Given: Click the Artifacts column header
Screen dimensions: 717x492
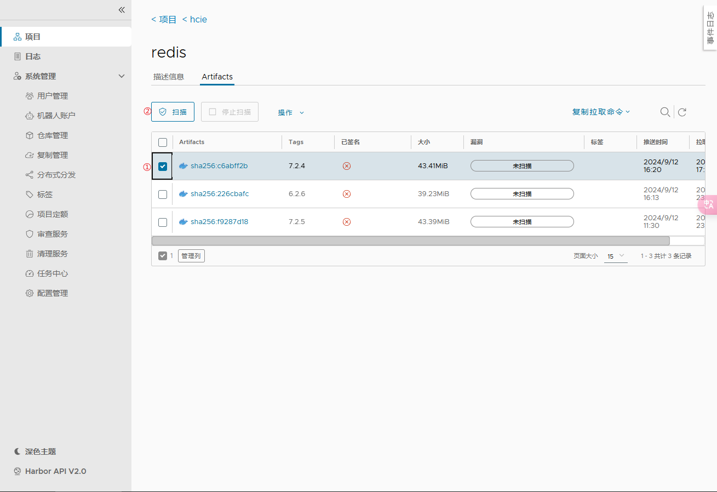Looking at the screenshot, I should coord(192,142).
